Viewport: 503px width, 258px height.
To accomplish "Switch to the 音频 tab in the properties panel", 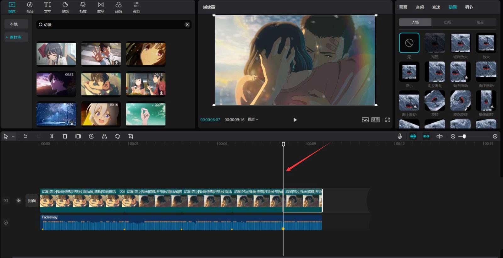I will [x=420, y=7].
